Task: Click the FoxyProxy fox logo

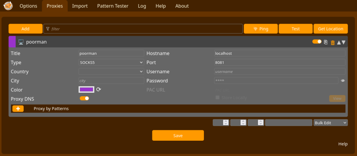Action: click(x=7, y=6)
